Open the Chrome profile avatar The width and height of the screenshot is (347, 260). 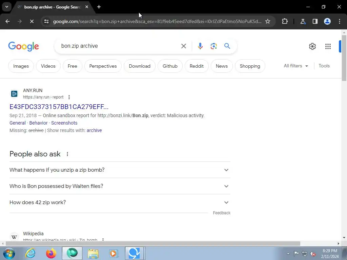tap(327, 21)
